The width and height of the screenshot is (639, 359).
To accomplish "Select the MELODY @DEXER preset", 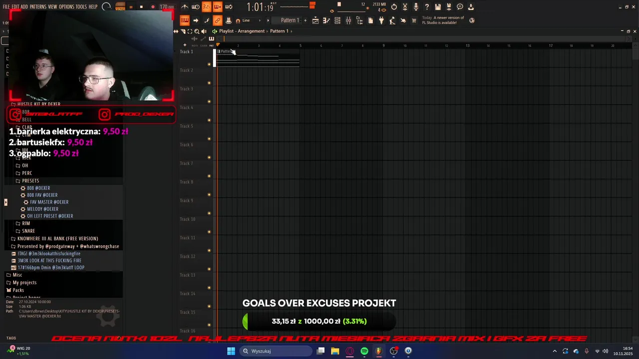I will [42, 209].
